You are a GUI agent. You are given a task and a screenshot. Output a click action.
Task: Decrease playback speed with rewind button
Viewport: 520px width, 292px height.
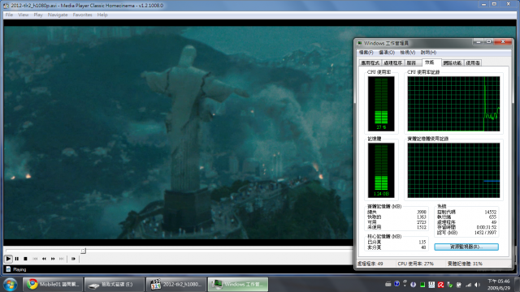44,259
